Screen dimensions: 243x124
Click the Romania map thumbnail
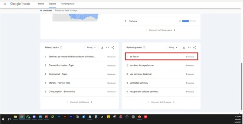(x=75, y=18)
